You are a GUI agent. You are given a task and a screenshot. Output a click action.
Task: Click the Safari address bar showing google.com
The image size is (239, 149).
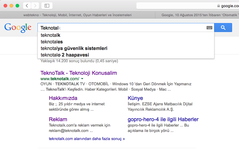point(188,6)
